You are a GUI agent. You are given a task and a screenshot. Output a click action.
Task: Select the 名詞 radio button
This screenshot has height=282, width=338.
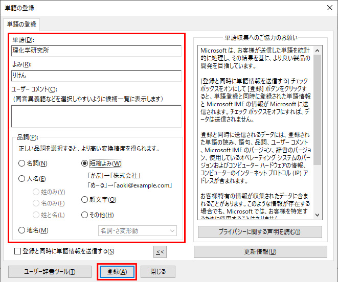click(22, 163)
